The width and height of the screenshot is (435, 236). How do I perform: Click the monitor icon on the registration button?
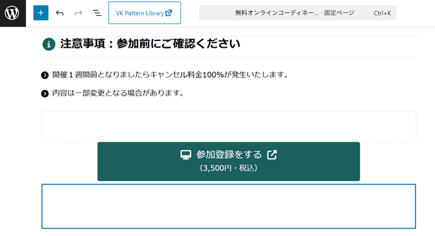pos(186,154)
